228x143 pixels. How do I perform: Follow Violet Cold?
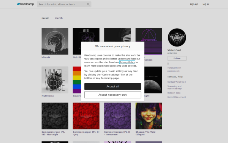pos(177,58)
